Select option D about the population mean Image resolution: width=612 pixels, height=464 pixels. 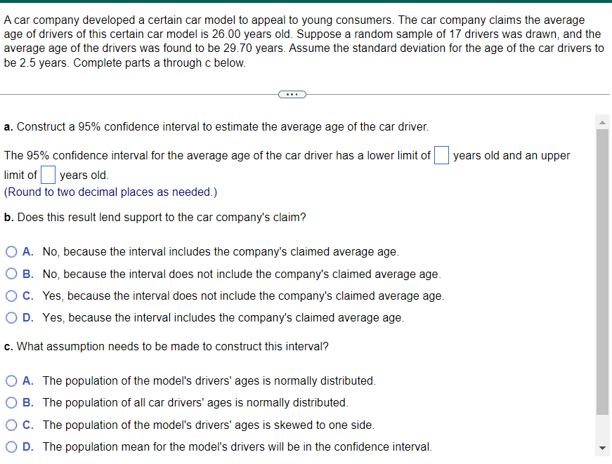[x=11, y=446]
